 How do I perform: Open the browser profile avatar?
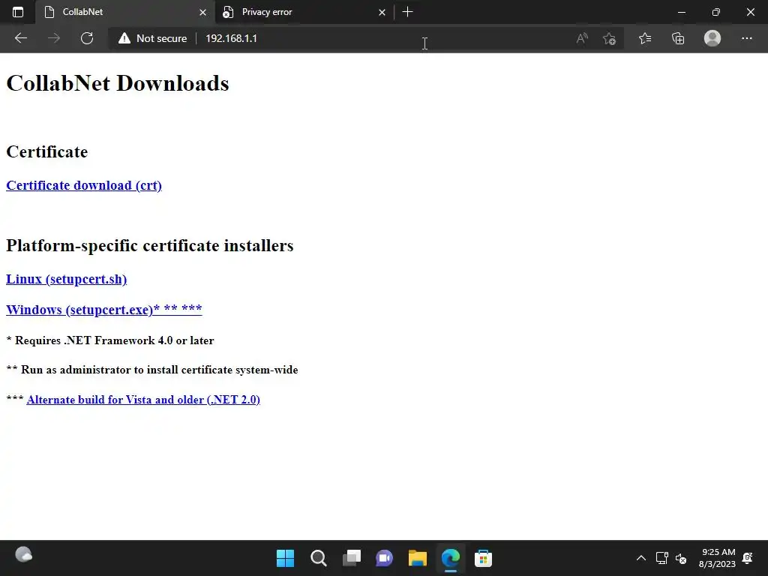pos(712,38)
